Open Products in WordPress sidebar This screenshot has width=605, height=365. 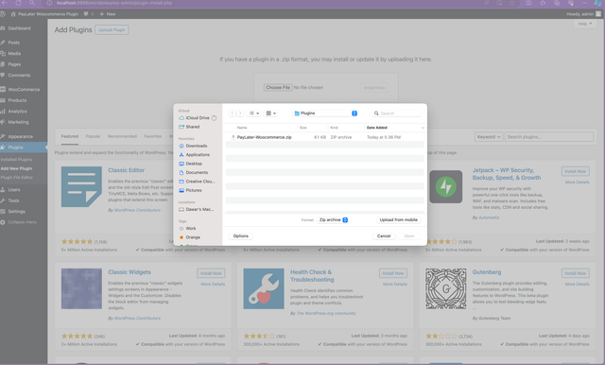17,100
